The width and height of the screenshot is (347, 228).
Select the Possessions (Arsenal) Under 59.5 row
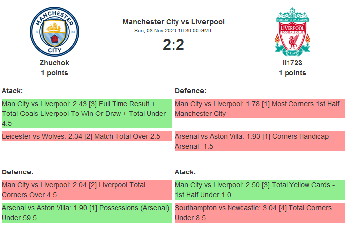tap(87, 213)
